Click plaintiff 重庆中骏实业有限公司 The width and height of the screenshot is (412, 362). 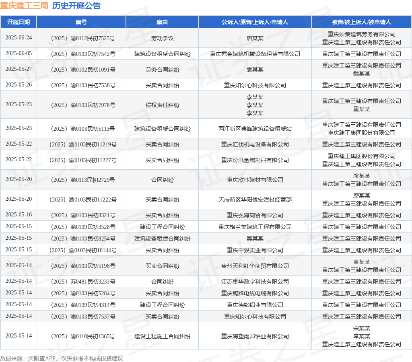255,250
